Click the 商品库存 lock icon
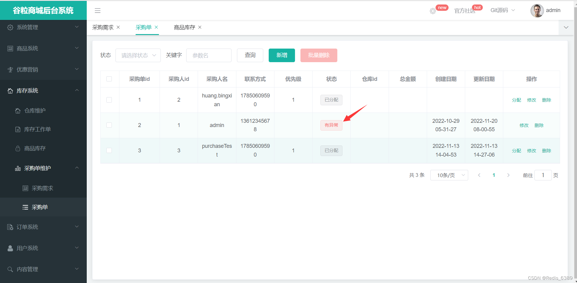The height and width of the screenshot is (283, 577). pyautogui.click(x=18, y=148)
